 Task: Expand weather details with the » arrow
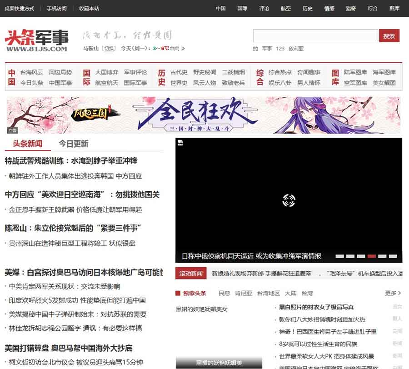point(183,49)
